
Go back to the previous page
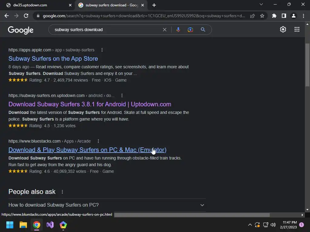coord(7,16)
